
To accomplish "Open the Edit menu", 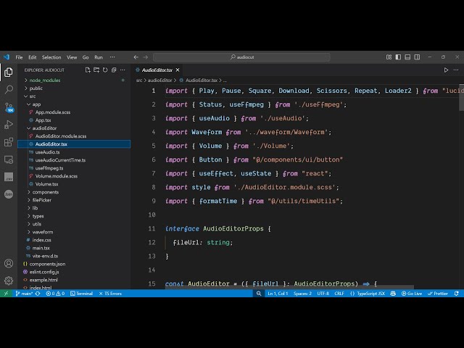I will [x=32, y=57].
